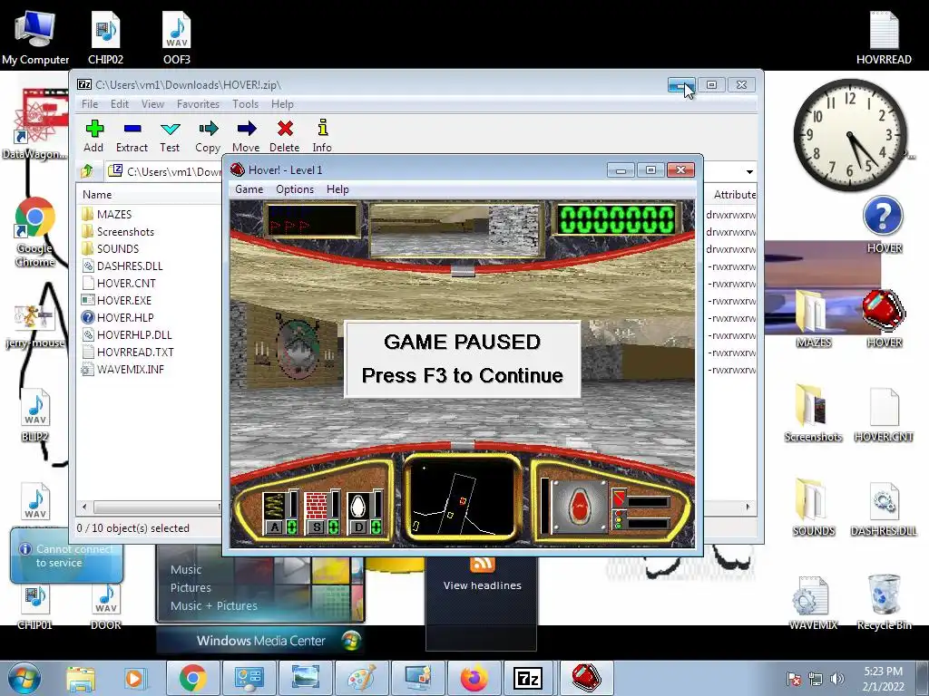
Task: Open the Recycle Bin
Action: click(x=884, y=603)
